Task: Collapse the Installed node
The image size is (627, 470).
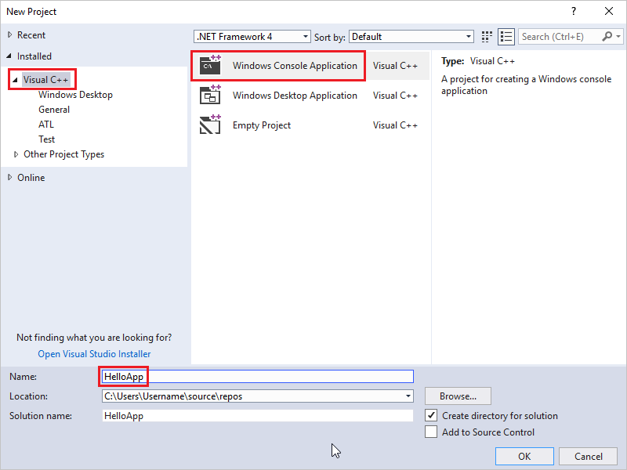Action: click(9, 56)
